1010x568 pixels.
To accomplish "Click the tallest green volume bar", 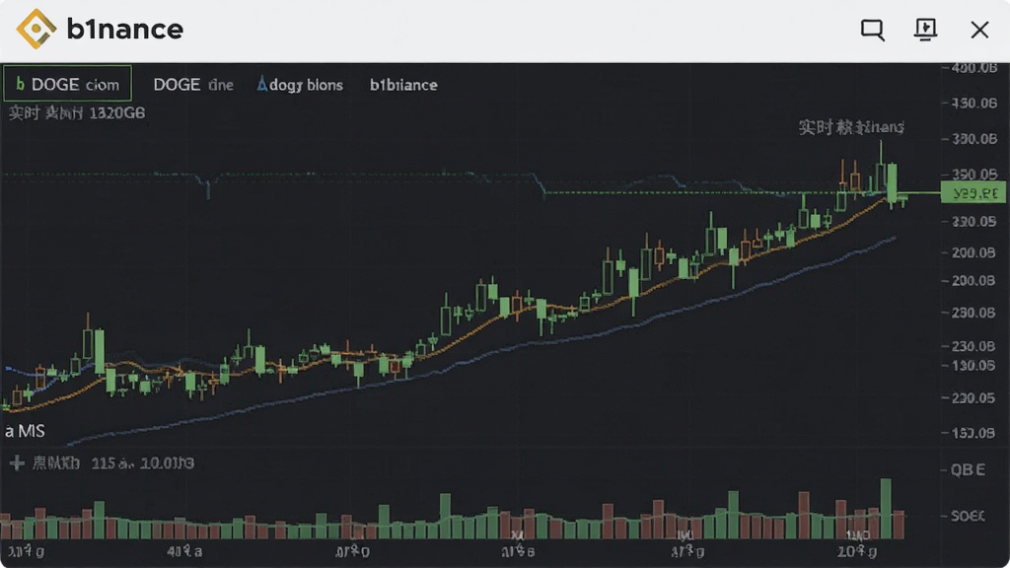I will pos(887,509).
